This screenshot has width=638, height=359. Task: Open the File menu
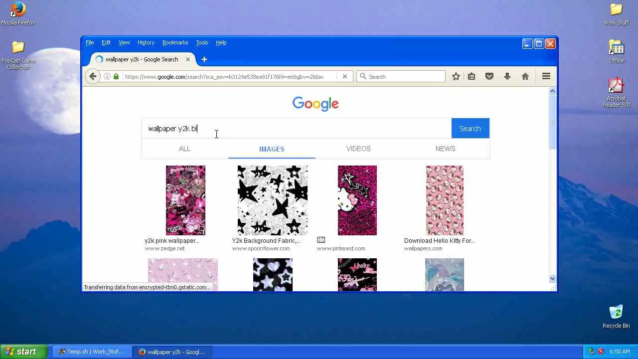coord(90,42)
